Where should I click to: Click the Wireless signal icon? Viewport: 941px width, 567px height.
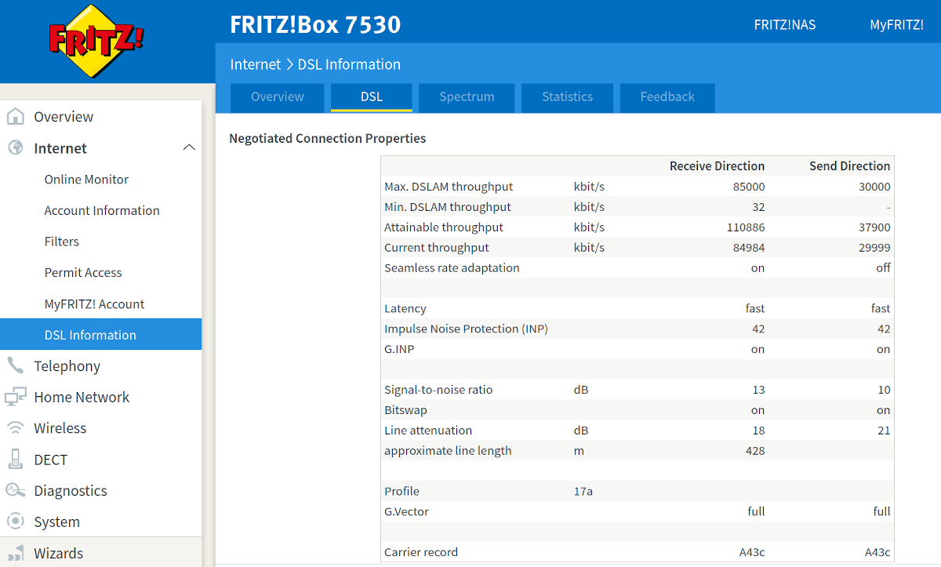coord(15,428)
